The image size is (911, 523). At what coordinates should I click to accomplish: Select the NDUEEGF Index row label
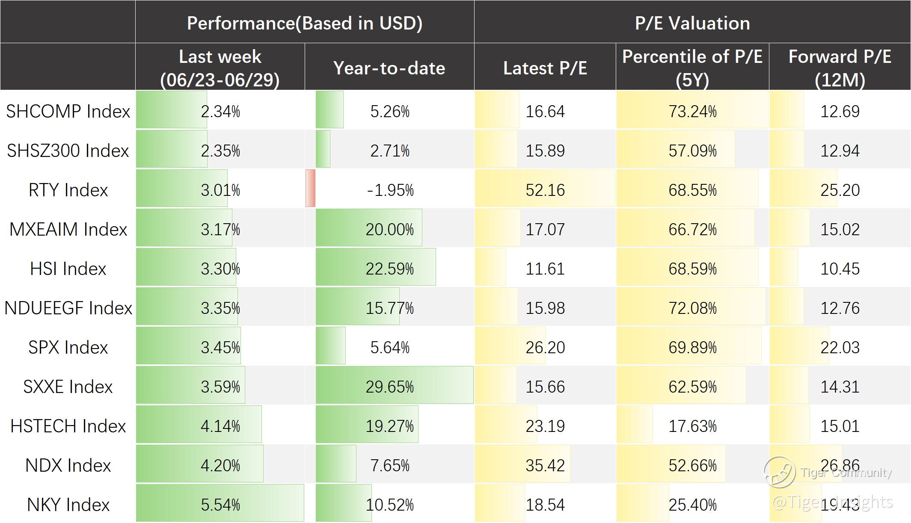[x=68, y=308]
